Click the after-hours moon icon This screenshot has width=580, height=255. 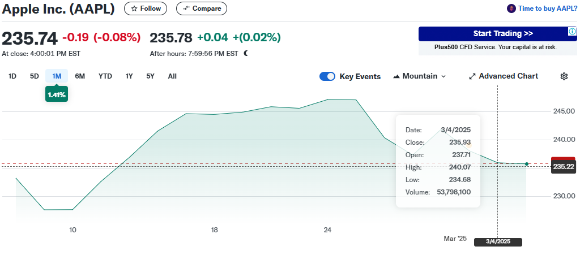(x=246, y=54)
